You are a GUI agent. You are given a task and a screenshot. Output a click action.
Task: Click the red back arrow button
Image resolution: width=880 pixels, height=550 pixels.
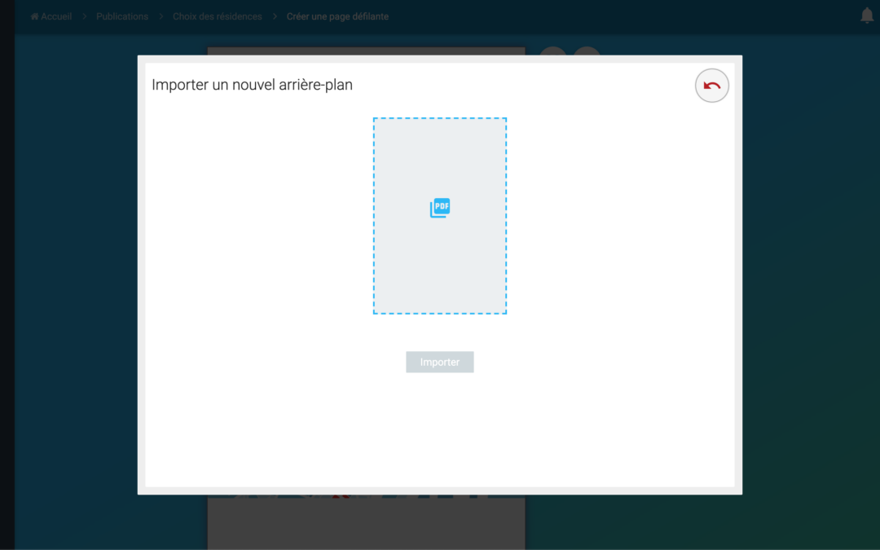(711, 86)
